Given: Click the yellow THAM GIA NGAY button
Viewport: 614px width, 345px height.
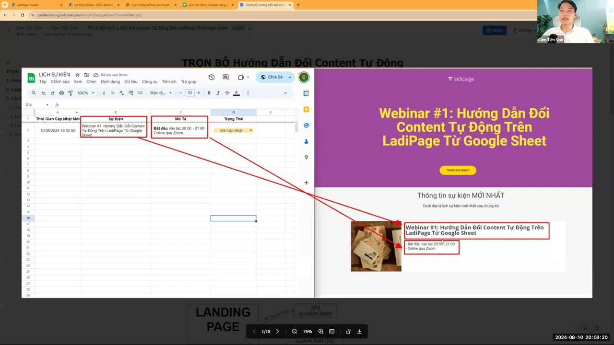Looking at the screenshot, I should [x=458, y=170].
